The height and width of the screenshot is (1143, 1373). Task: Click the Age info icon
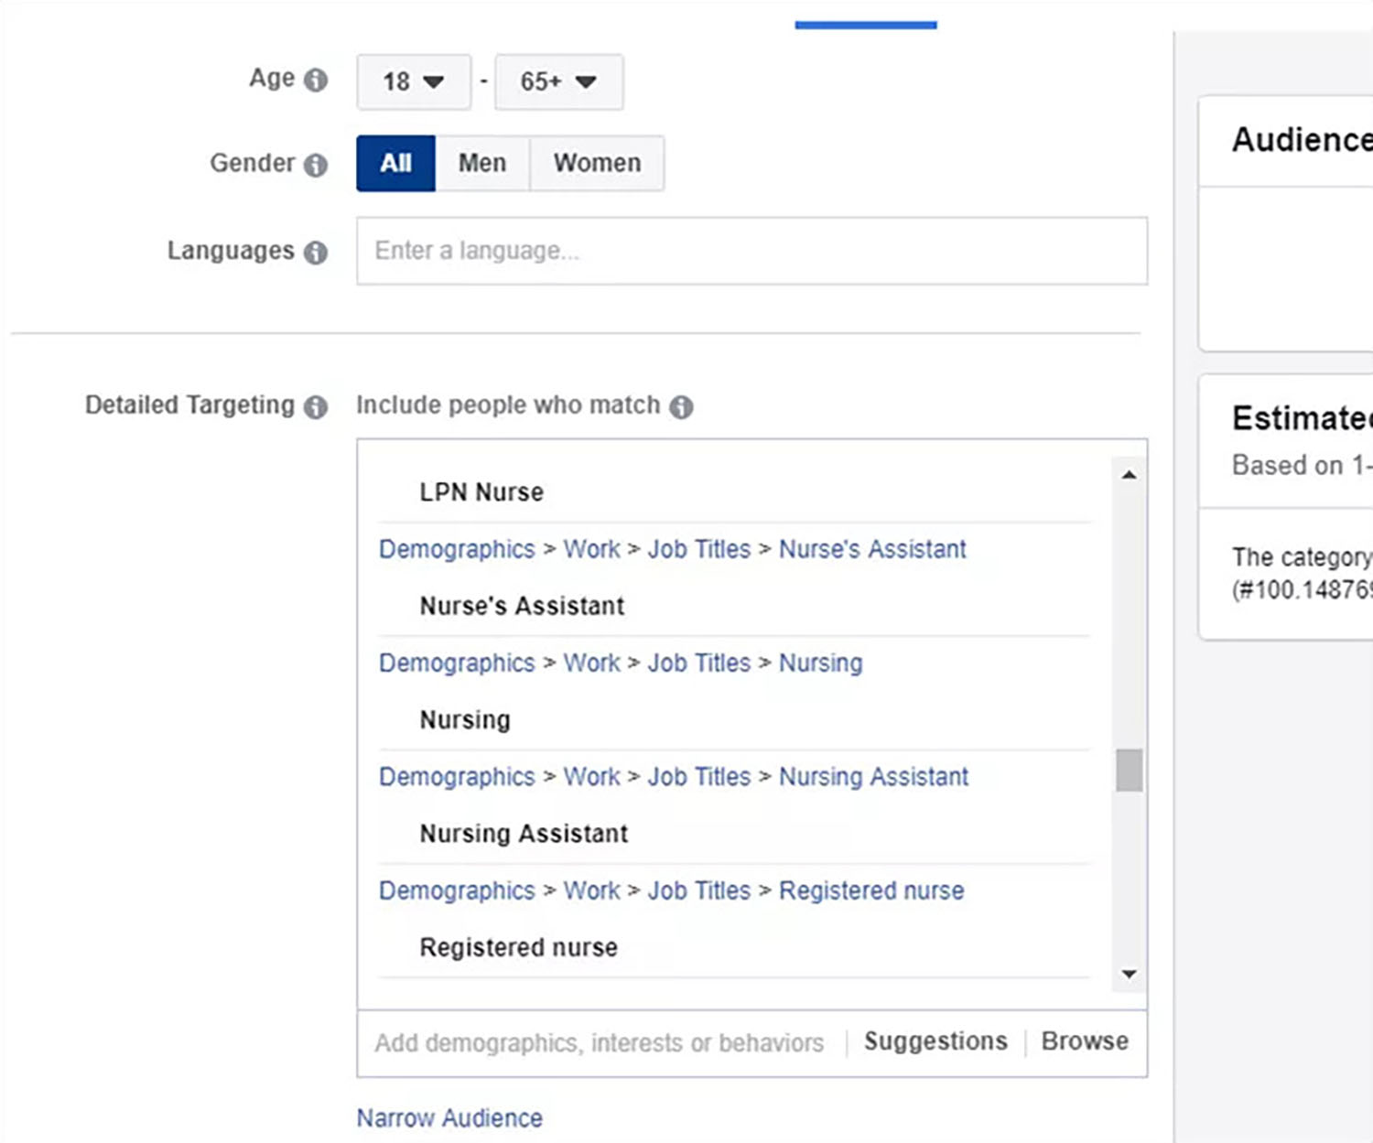tap(316, 79)
